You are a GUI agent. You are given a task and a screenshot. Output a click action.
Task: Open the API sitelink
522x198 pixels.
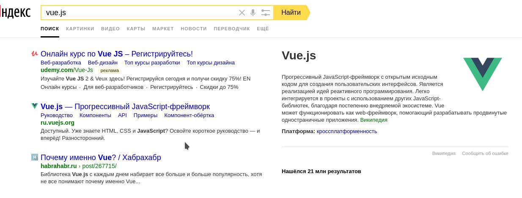[x=122, y=115]
